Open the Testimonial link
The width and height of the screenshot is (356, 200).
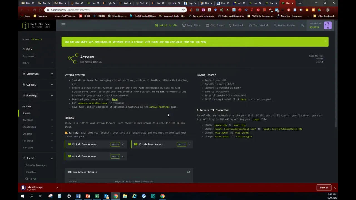258,25
